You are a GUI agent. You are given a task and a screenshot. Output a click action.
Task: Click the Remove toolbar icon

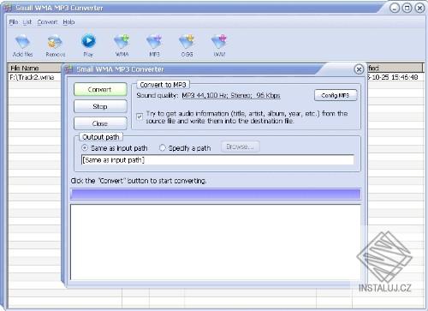tap(56, 45)
